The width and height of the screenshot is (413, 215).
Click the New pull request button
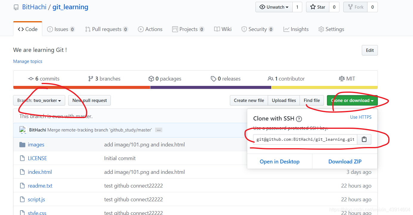click(89, 100)
